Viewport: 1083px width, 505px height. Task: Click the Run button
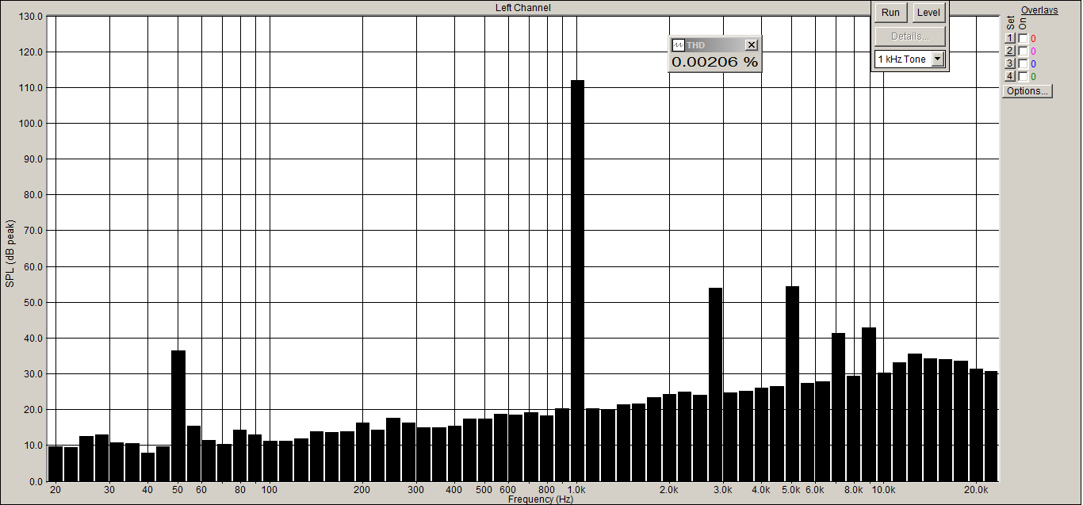890,13
